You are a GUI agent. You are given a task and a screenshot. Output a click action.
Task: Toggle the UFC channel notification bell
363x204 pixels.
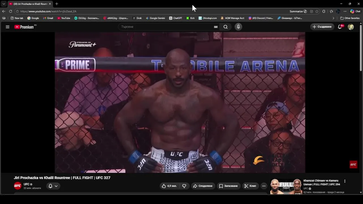tap(50, 186)
